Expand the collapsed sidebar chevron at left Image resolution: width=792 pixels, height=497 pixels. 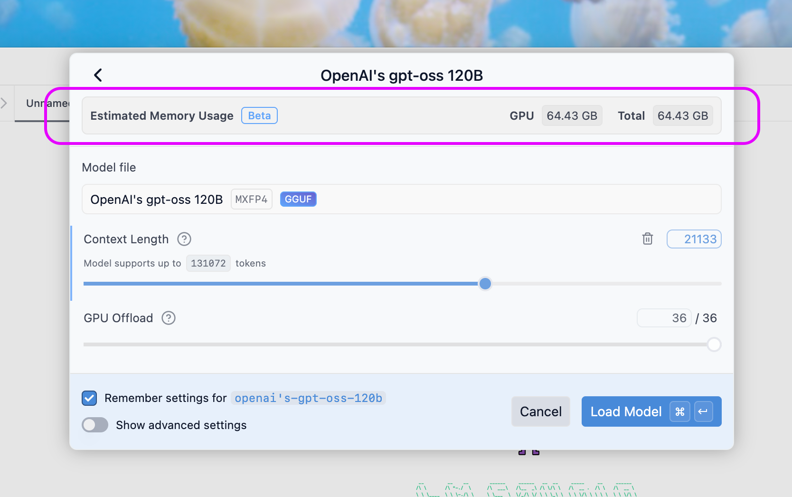[4, 103]
